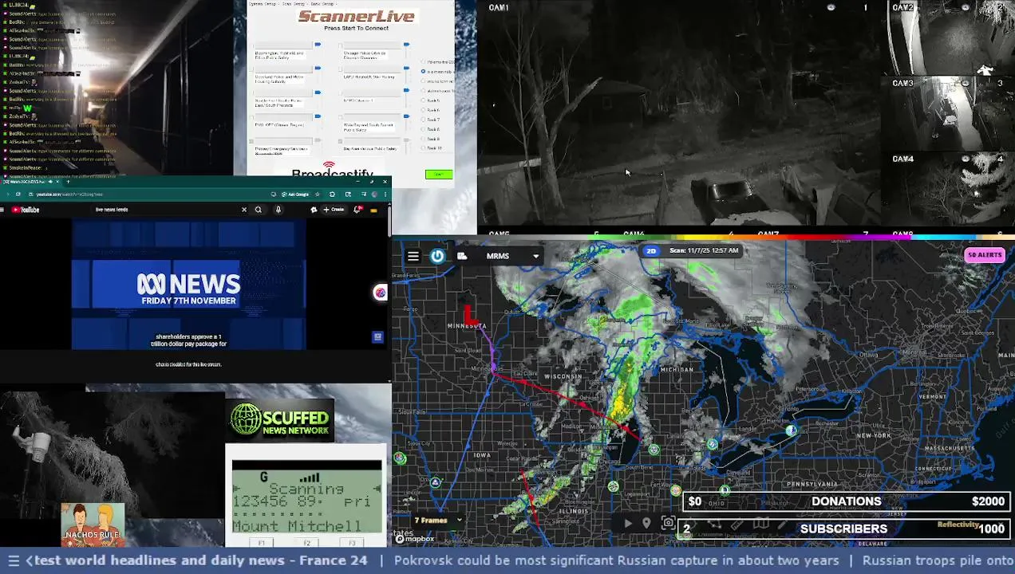Bookmark this page with the star icon
This screenshot has height=574, width=1015.
point(317,195)
